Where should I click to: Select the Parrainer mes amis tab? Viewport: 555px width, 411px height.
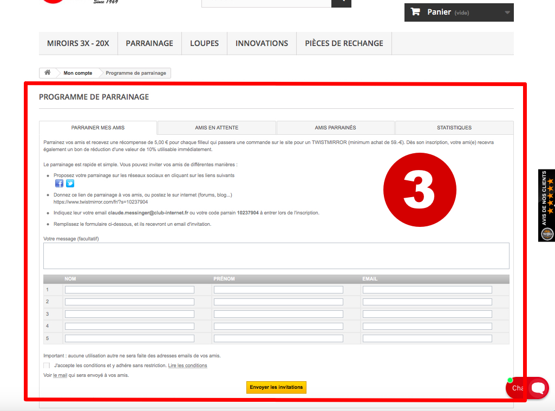(x=98, y=127)
